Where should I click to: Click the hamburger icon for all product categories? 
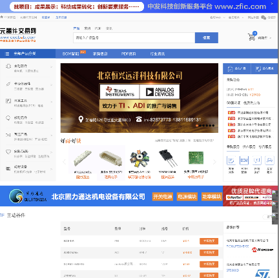click(x=7, y=54)
